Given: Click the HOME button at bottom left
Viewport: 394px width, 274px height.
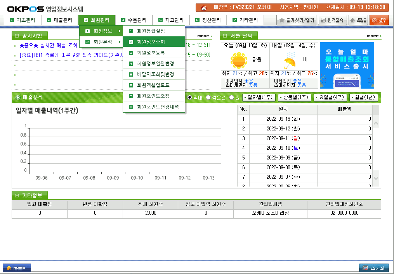Looking at the screenshot, I should [17, 267].
